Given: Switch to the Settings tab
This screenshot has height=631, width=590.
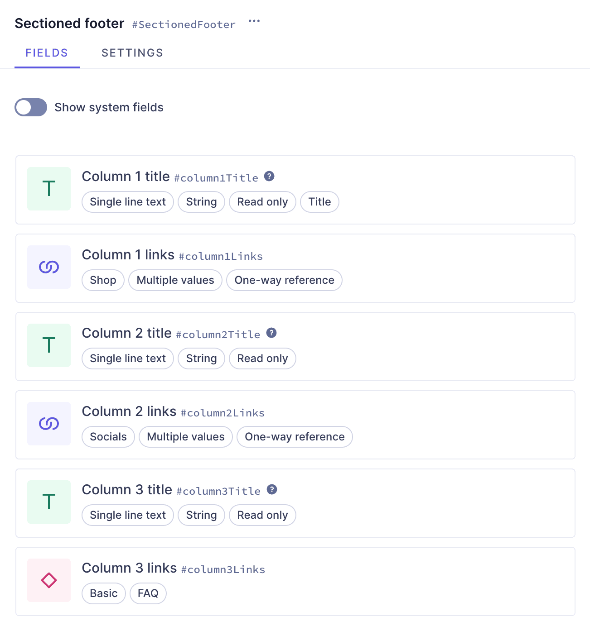Looking at the screenshot, I should click(x=132, y=53).
